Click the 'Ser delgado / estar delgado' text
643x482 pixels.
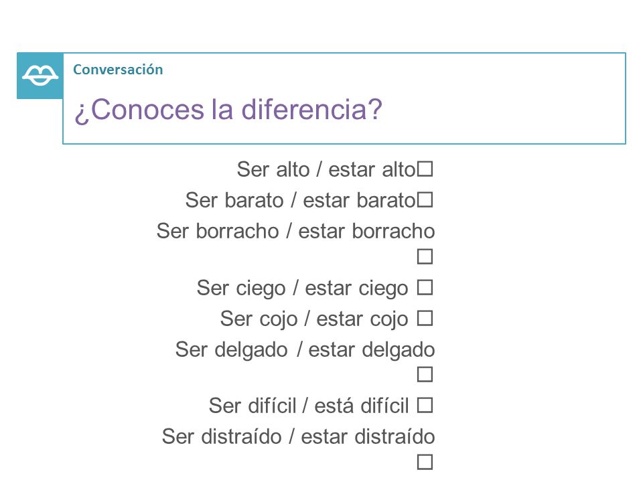click(305, 350)
